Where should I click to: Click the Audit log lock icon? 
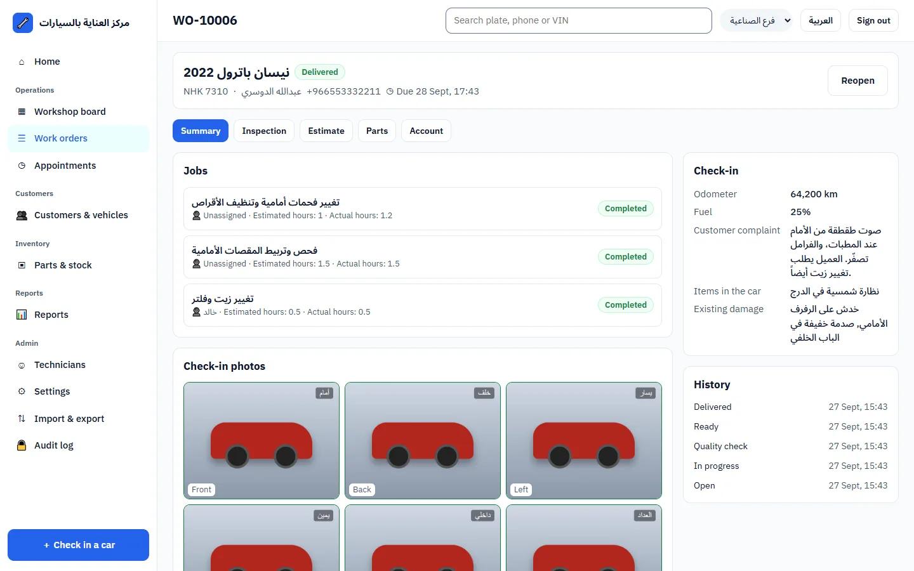pyautogui.click(x=22, y=445)
